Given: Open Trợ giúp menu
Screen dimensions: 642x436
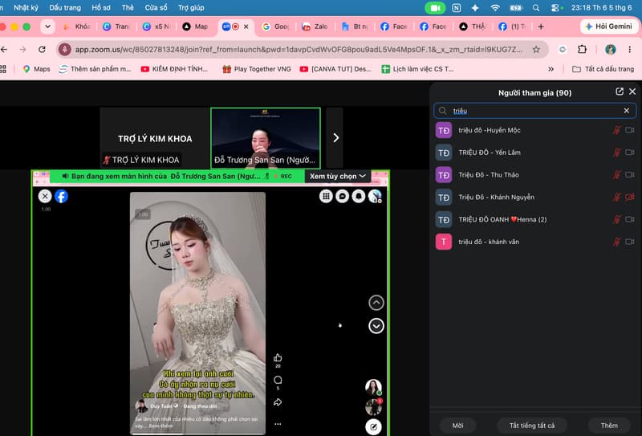Looking at the screenshot, I should (x=191, y=8).
